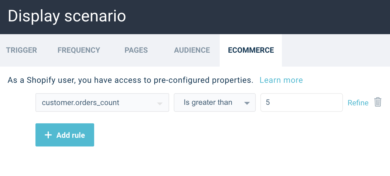The width and height of the screenshot is (390, 176).
Task: Focus the rule value field containing 5
Action: tap(301, 102)
